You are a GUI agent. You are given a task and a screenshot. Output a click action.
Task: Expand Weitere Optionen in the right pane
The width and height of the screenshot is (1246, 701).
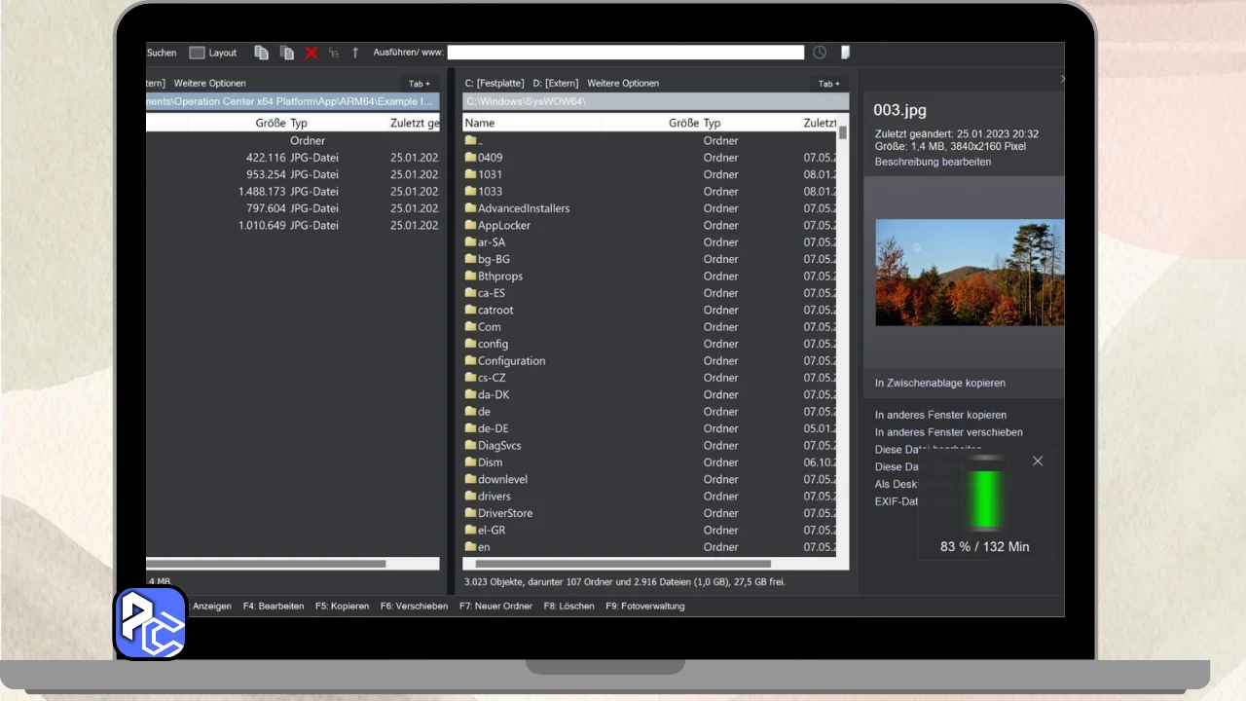pos(623,84)
